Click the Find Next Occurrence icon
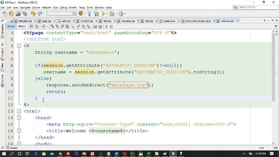This screenshot has height=157, width=279. tap(62, 26)
